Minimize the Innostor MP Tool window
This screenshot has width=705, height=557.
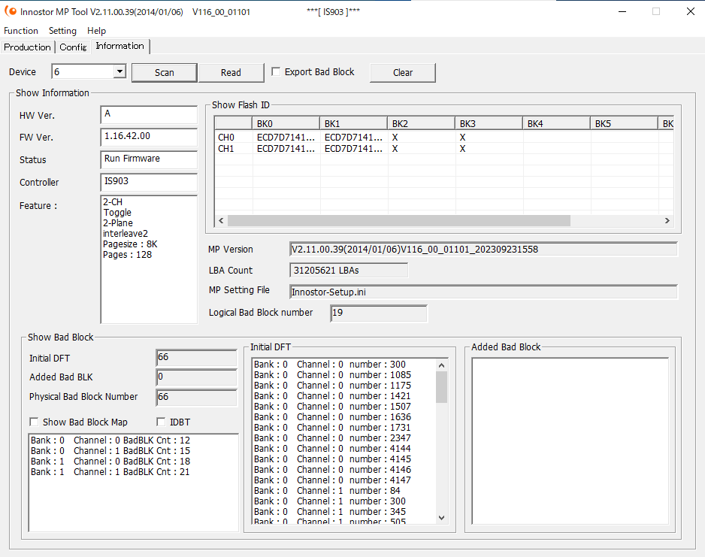point(622,12)
